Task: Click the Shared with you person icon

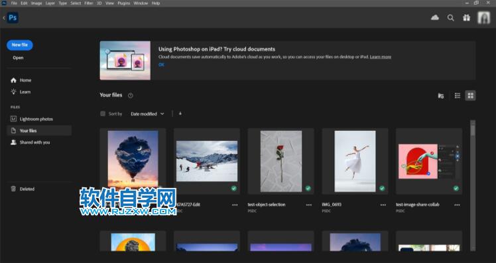Action: (x=13, y=142)
